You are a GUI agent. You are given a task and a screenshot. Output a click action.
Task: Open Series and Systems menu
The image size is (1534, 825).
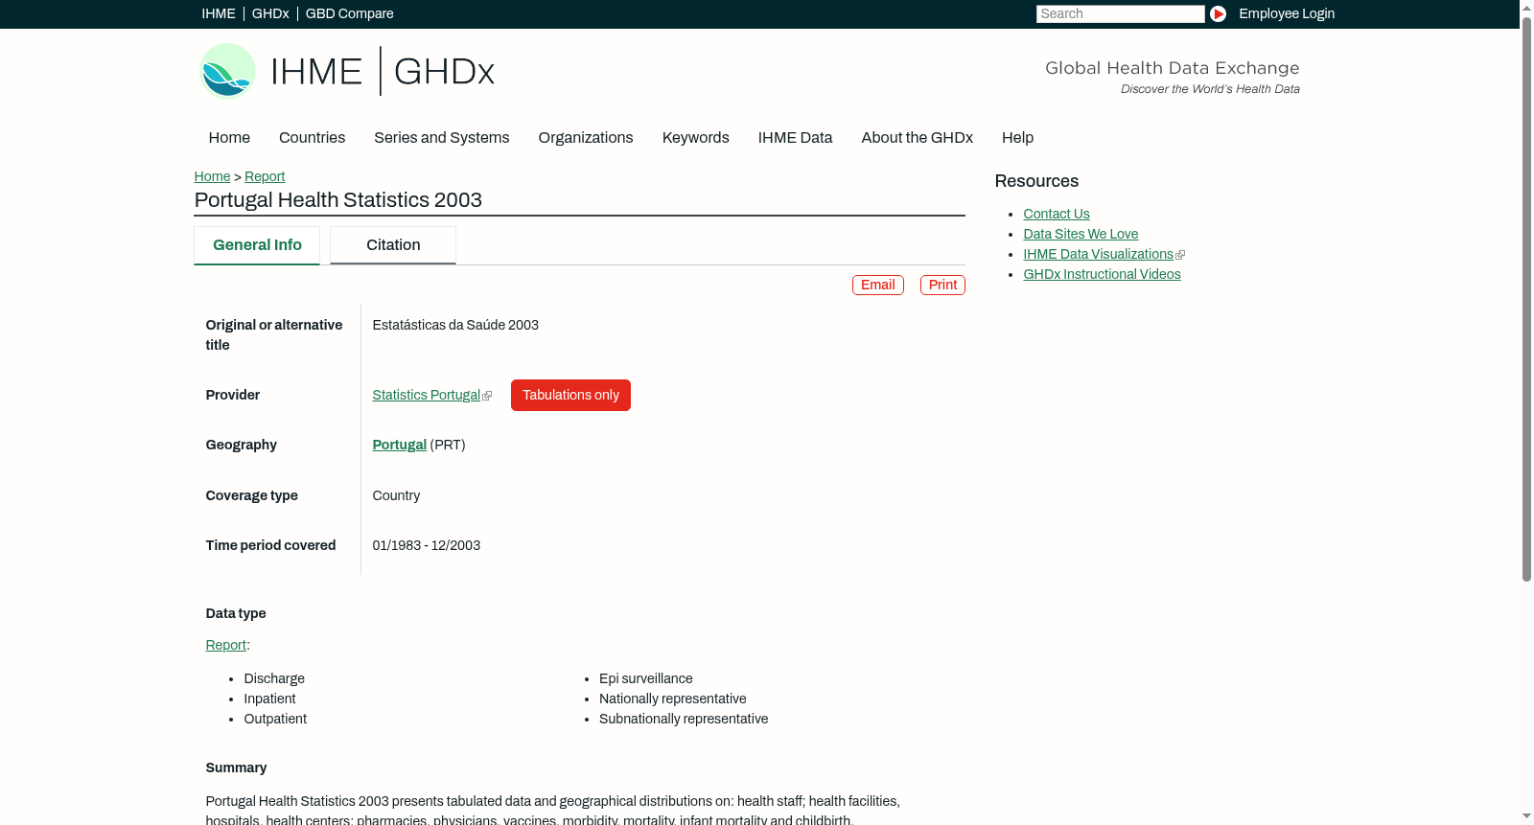pos(441,137)
